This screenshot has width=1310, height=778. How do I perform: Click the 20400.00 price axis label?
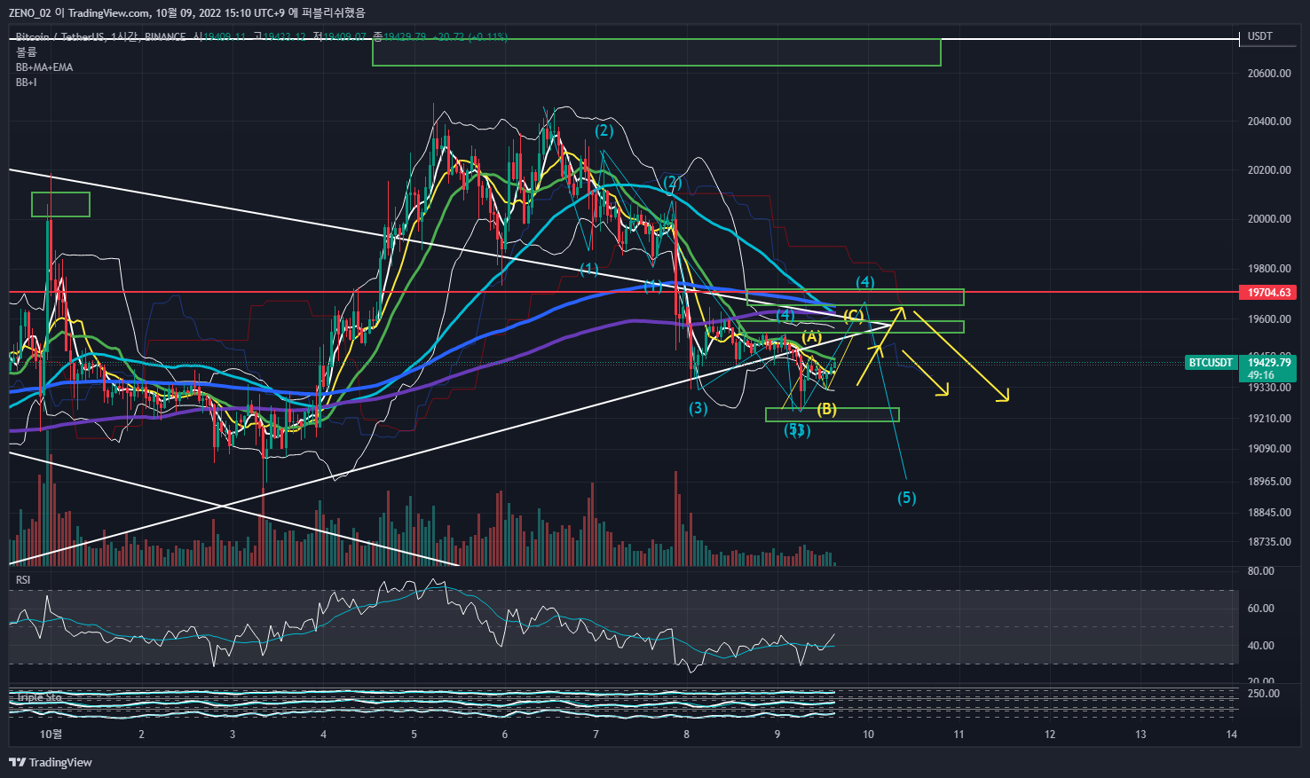click(x=1269, y=122)
